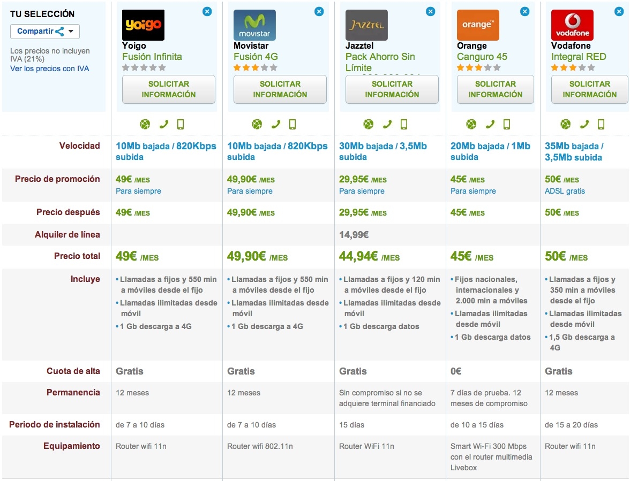The height and width of the screenshot is (481, 630).
Task: Click the phone handset icon under Jazztel
Action: click(x=387, y=124)
